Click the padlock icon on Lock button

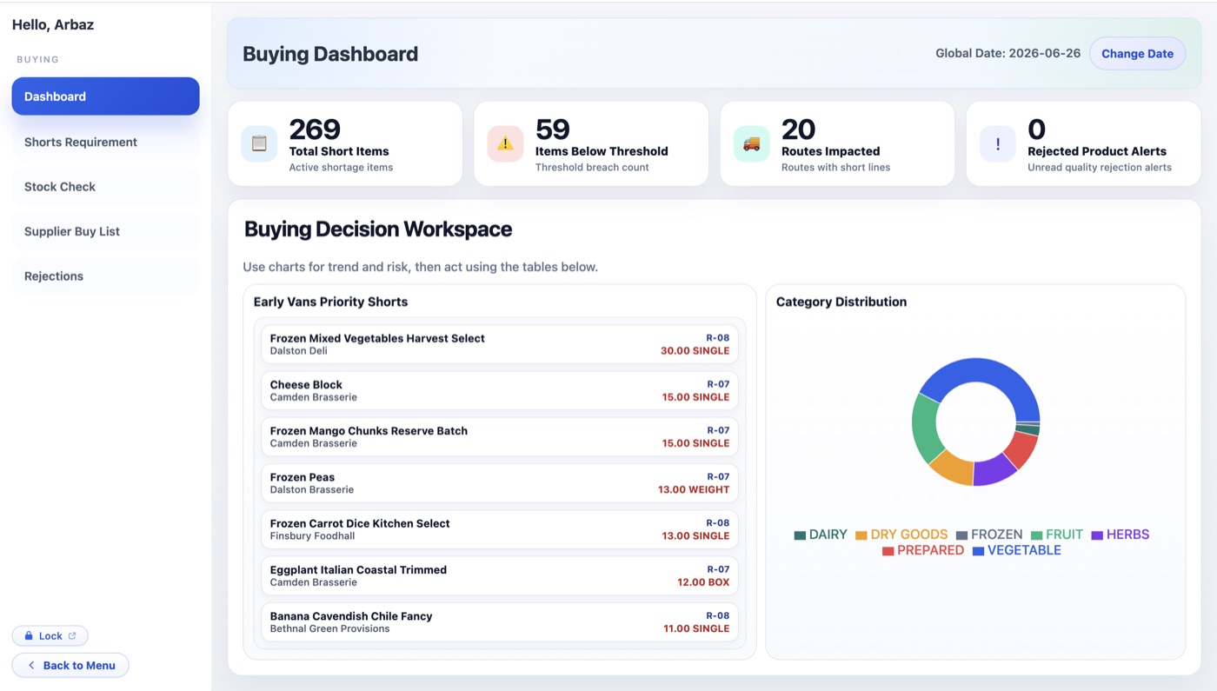29,636
